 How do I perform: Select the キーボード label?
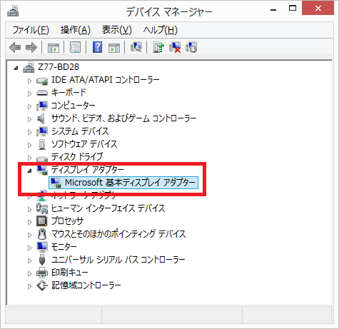pyautogui.click(x=69, y=93)
